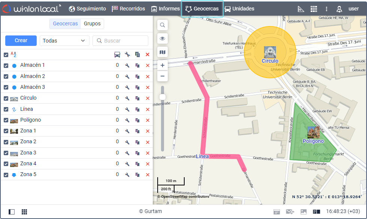Open the messages icon in bottom bar
The image size is (367, 219).
pos(290,212)
